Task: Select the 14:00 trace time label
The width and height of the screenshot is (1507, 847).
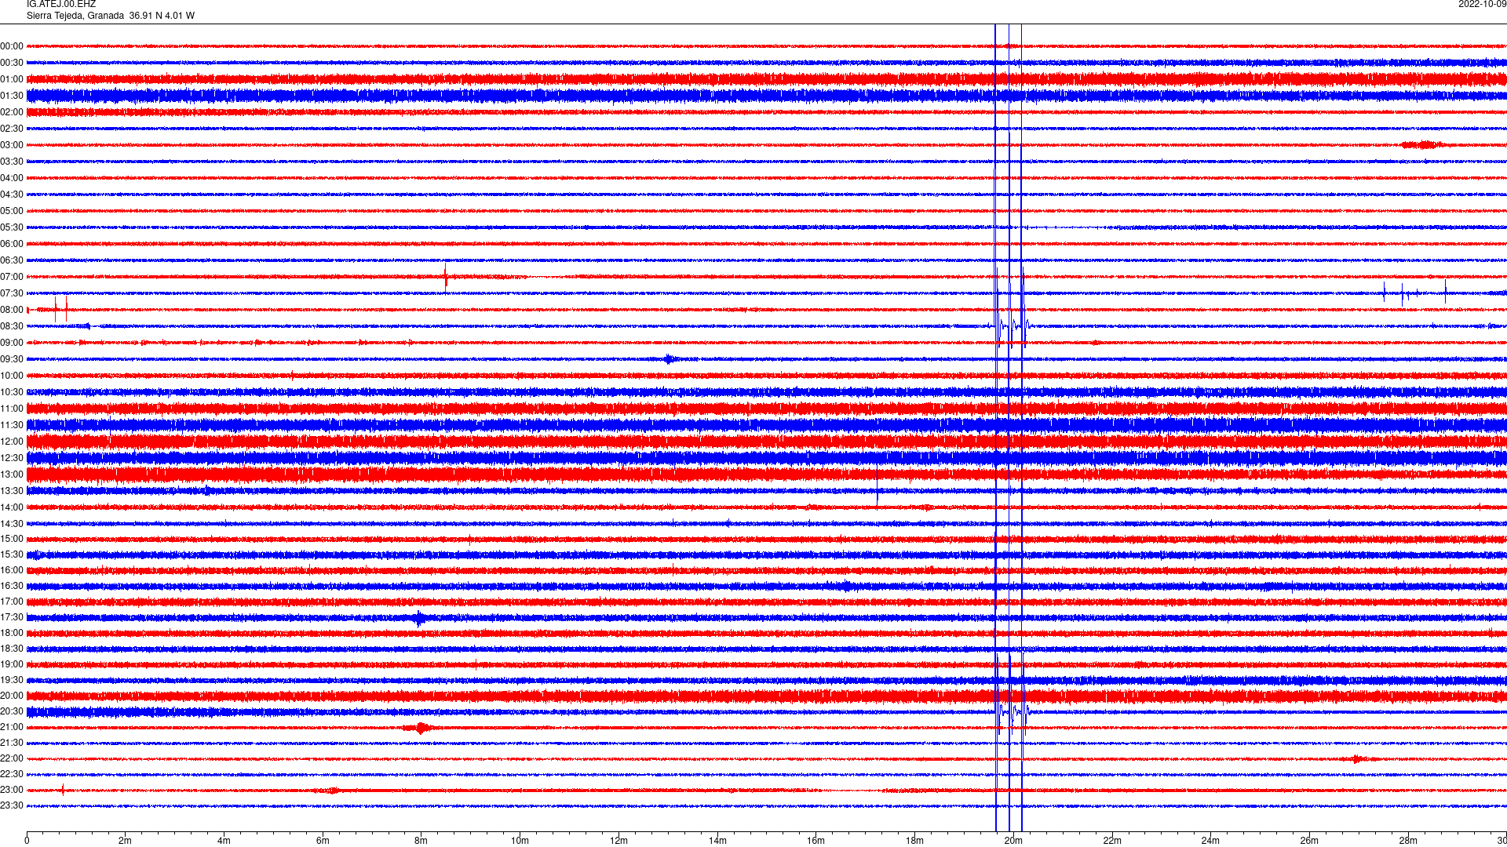Action: coord(12,507)
